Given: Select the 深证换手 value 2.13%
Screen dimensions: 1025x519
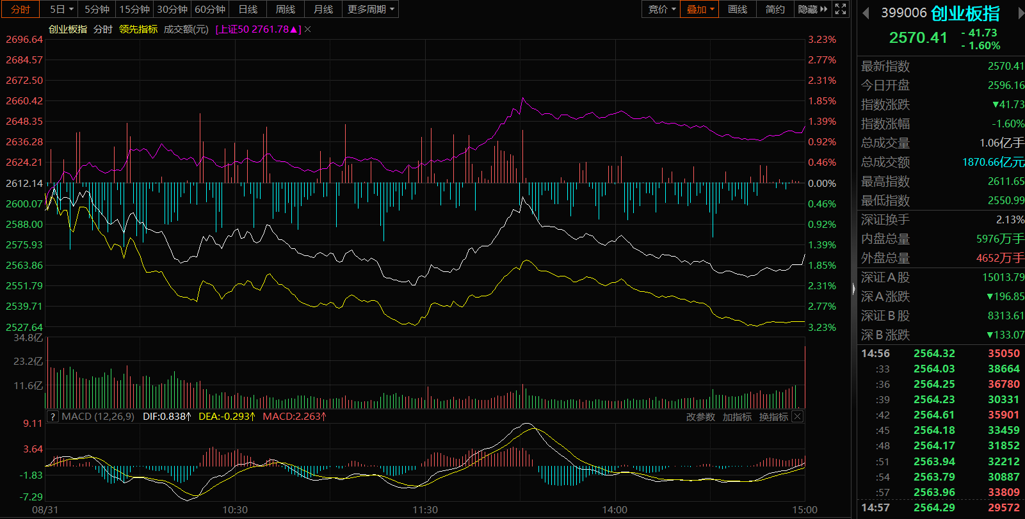Looking at the screenshot, I should [1010, 220].
